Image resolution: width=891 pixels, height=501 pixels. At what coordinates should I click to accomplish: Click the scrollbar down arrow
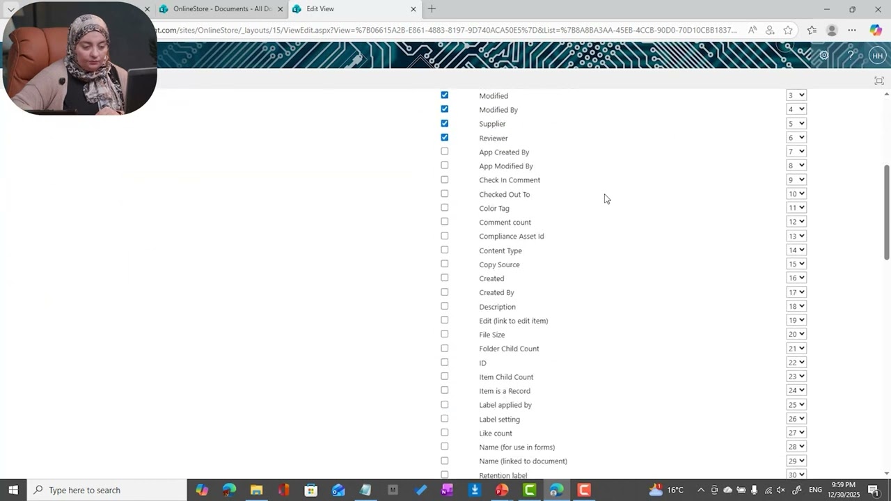click(887, 474)
